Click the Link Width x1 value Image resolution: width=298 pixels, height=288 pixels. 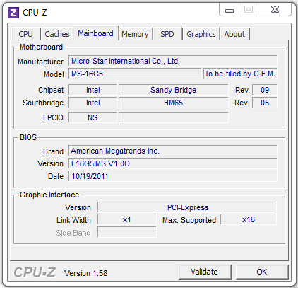(x=127, y=219)
